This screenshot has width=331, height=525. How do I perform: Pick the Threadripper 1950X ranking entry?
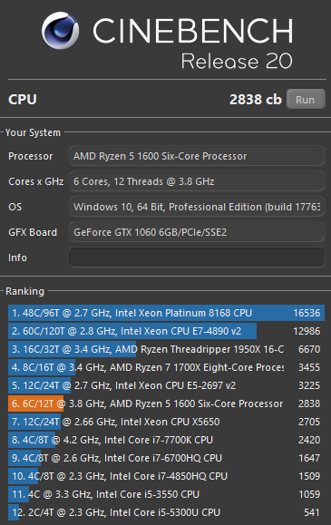167,349
